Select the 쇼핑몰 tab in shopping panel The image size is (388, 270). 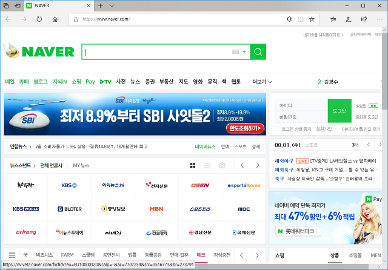pyautogui.click(x=355, y=255)
